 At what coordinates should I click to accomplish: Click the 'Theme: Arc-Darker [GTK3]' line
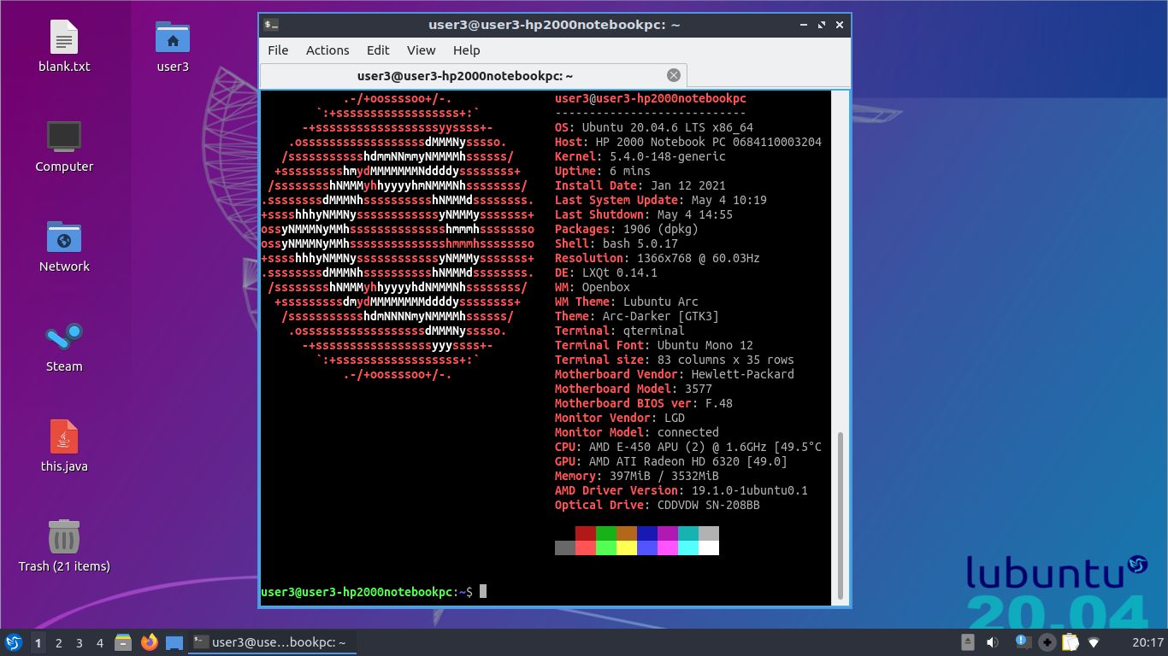(636, 316)
